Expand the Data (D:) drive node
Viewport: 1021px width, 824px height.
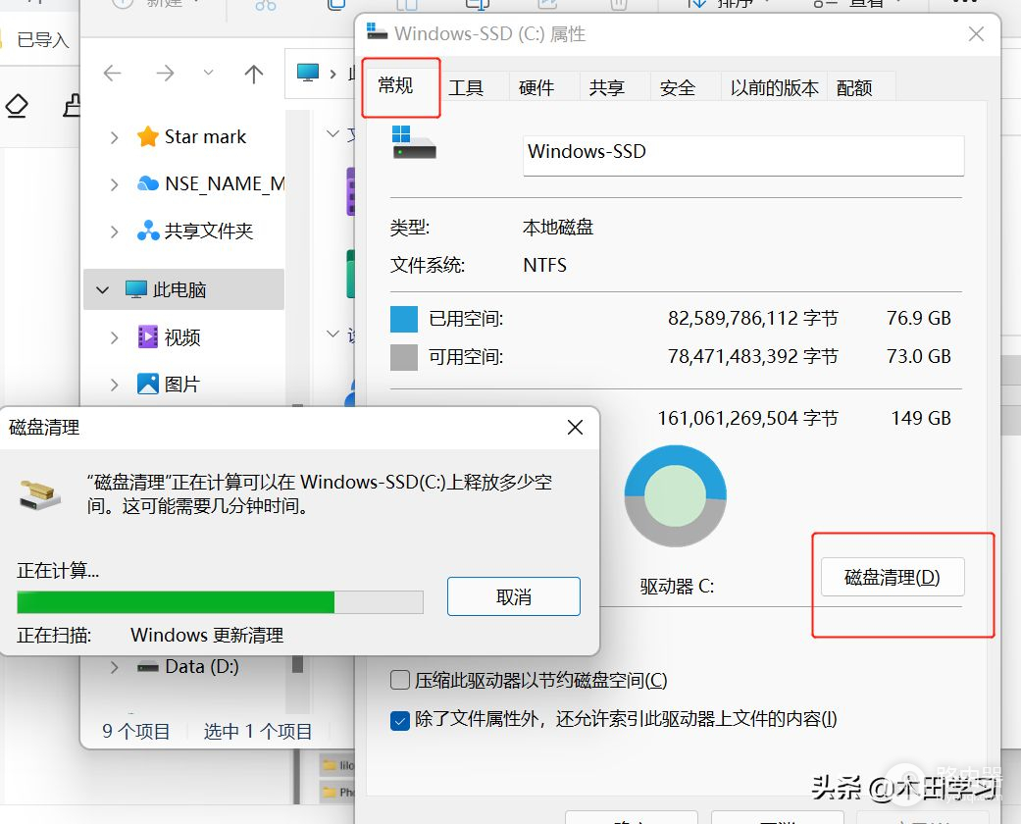point(114,667)
